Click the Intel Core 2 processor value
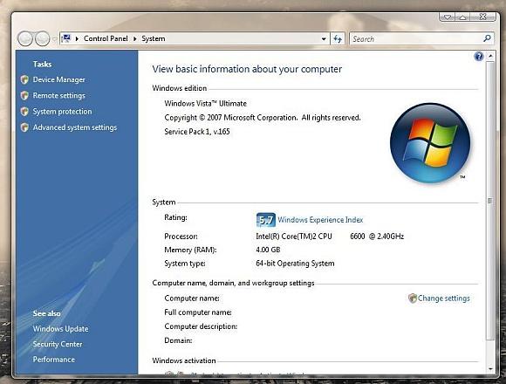 coord(330,237)
